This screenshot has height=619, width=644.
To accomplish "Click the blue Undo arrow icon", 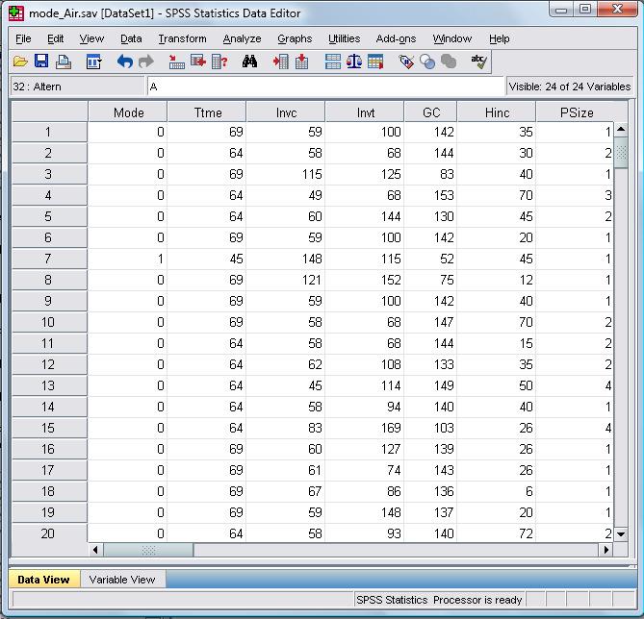I will (125, 62).
